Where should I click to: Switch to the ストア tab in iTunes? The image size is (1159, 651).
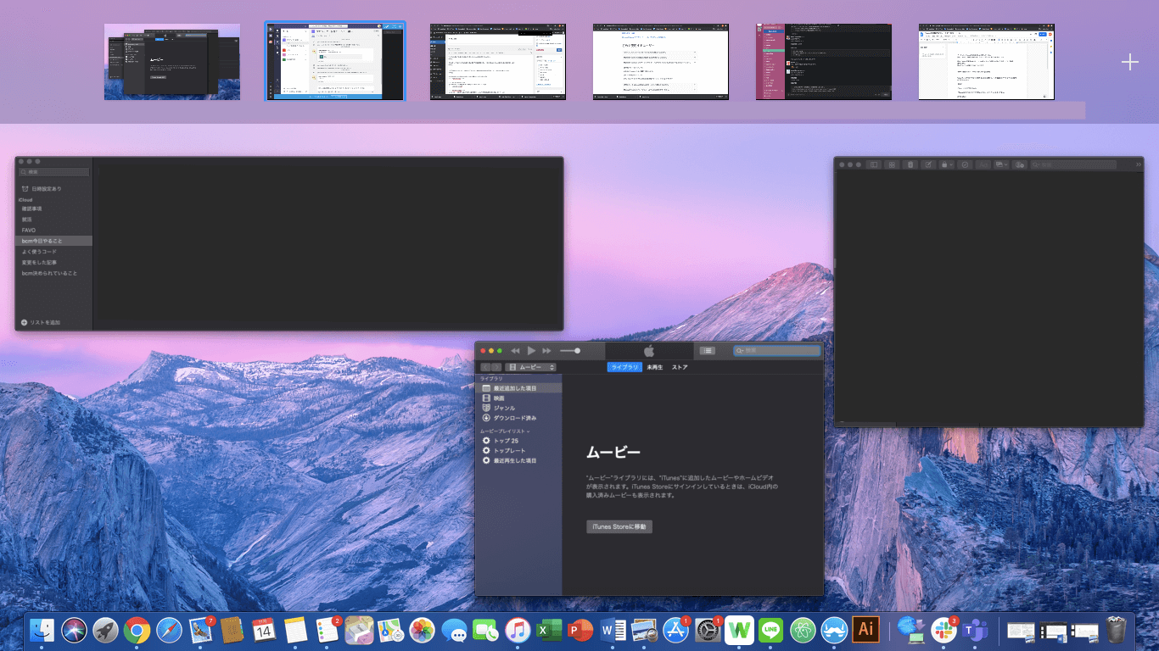680,368
